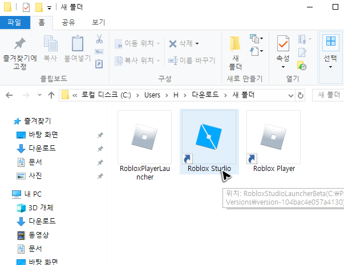Select the Roblox Player shortcut
This screenshot has height=265, width=344.
[x=274, y=142]
